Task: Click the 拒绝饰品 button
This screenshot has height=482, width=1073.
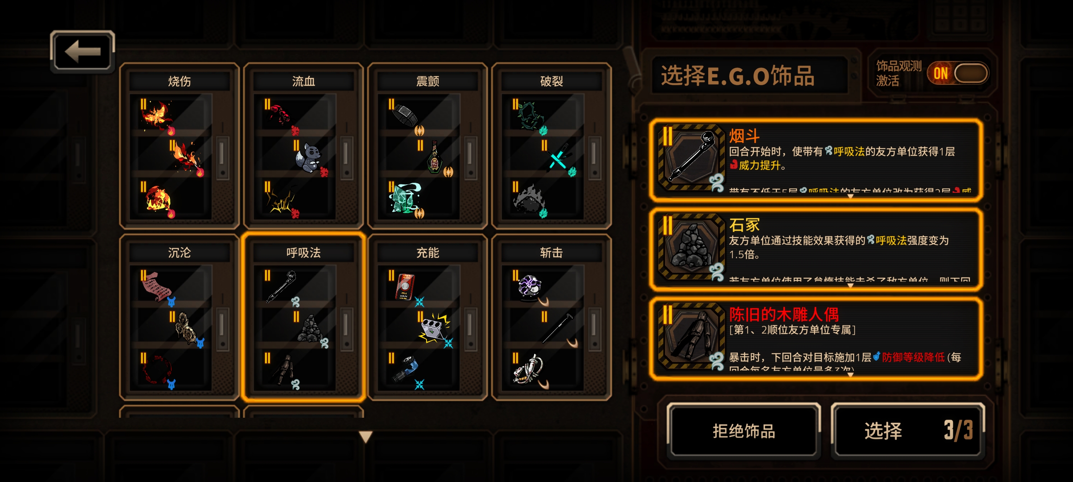Action: [x=743, y=431]
